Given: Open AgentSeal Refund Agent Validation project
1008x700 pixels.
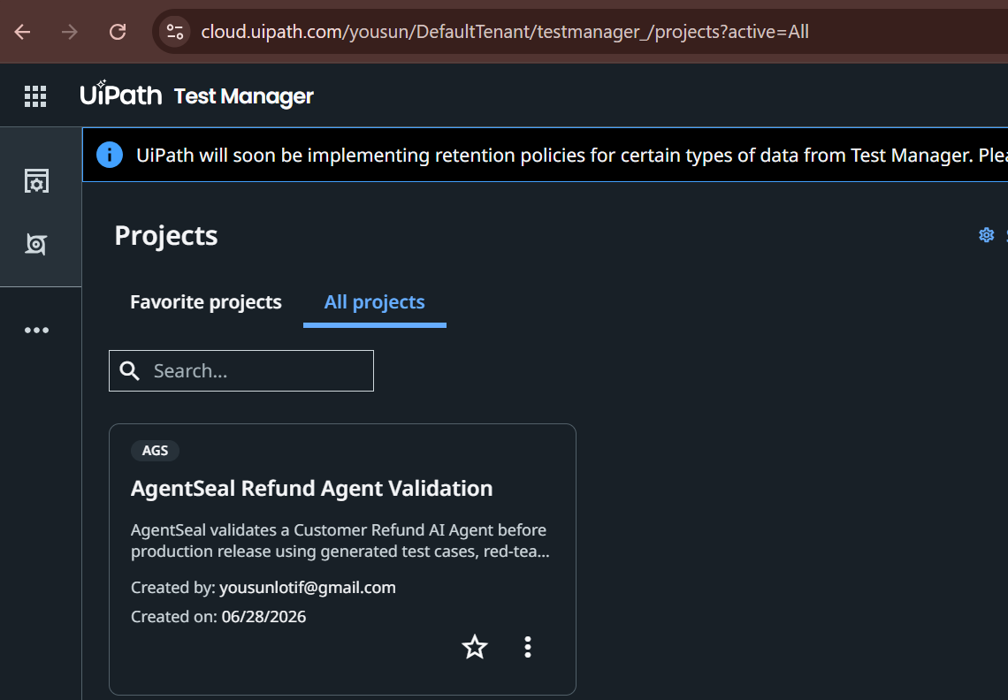Looking at the screenshot, I should (x=312, y=489).
